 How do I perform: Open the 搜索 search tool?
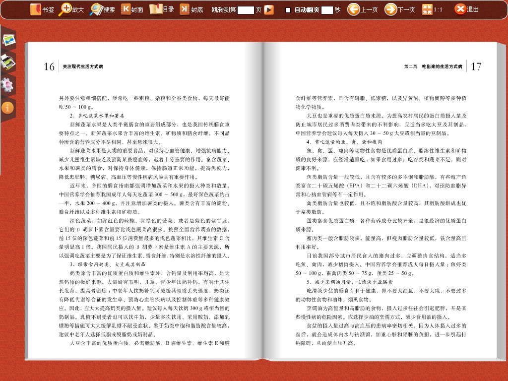pos(102,9)
